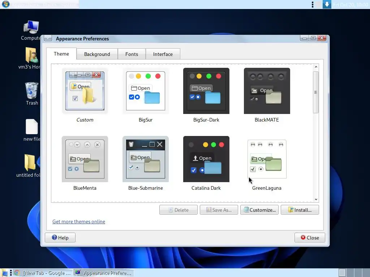
Task: Select the Custom theme thumbnail
Action: (x=85, y=91)
